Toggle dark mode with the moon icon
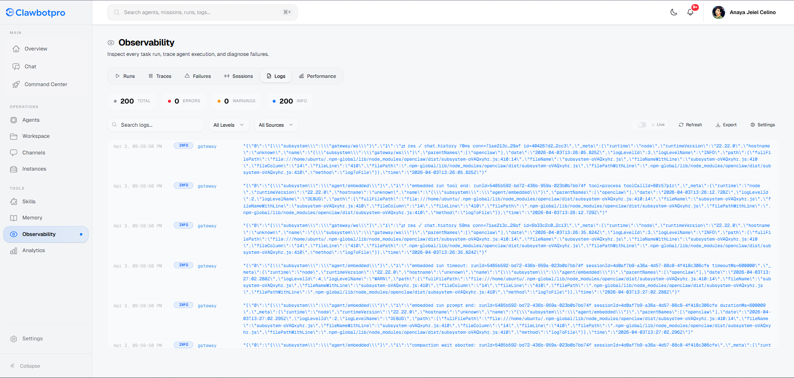 pyautogui.click(x=674, y=12)
